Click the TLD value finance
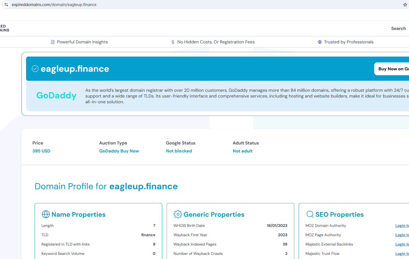This screenshot has height=259, width=409. (x=148, y=235)
